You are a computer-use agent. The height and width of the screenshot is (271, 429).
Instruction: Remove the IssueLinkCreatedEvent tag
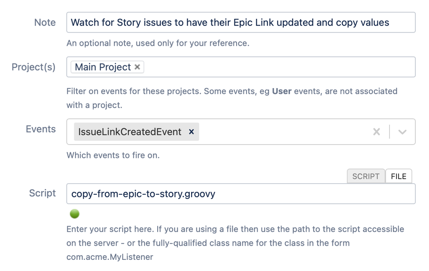(191, 132)
